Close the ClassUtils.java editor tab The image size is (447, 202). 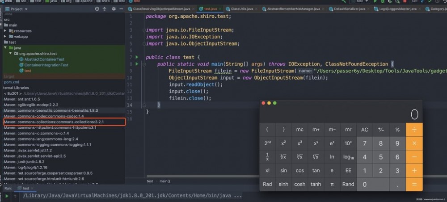click(256, 9)
